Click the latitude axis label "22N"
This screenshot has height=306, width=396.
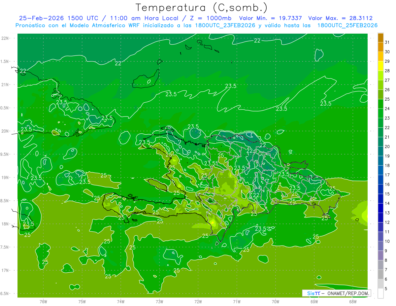click(x=6, y=38)
